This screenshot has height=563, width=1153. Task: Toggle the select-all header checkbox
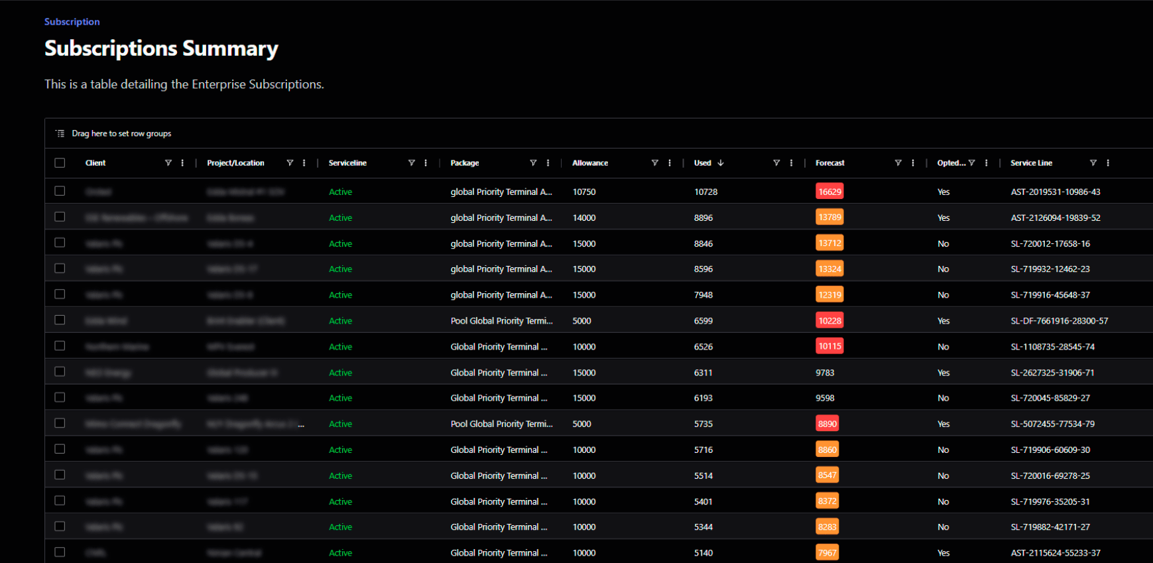[x=60, y=163]
